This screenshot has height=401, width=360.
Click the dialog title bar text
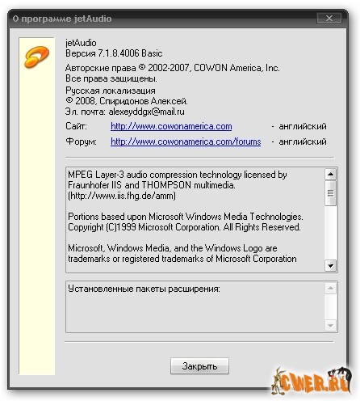point(62,19)
